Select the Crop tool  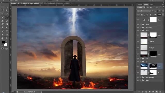coord(3,14)
